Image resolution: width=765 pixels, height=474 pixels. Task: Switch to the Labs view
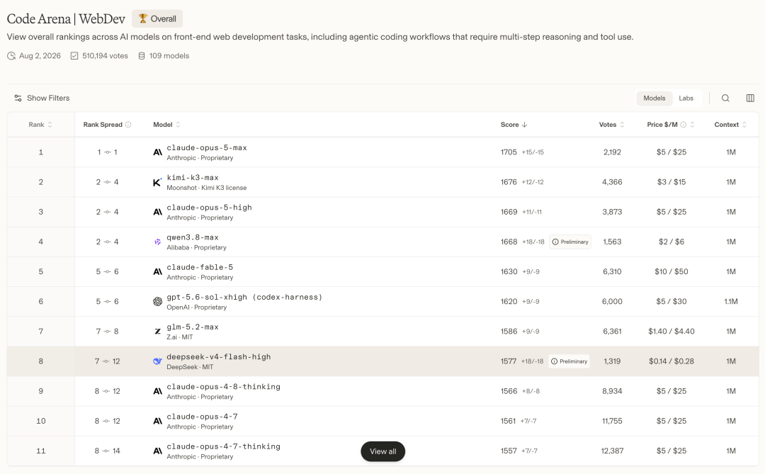click(686, 98)
